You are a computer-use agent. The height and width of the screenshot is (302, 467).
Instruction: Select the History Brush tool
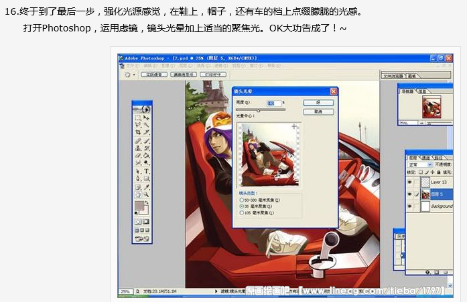146,148
